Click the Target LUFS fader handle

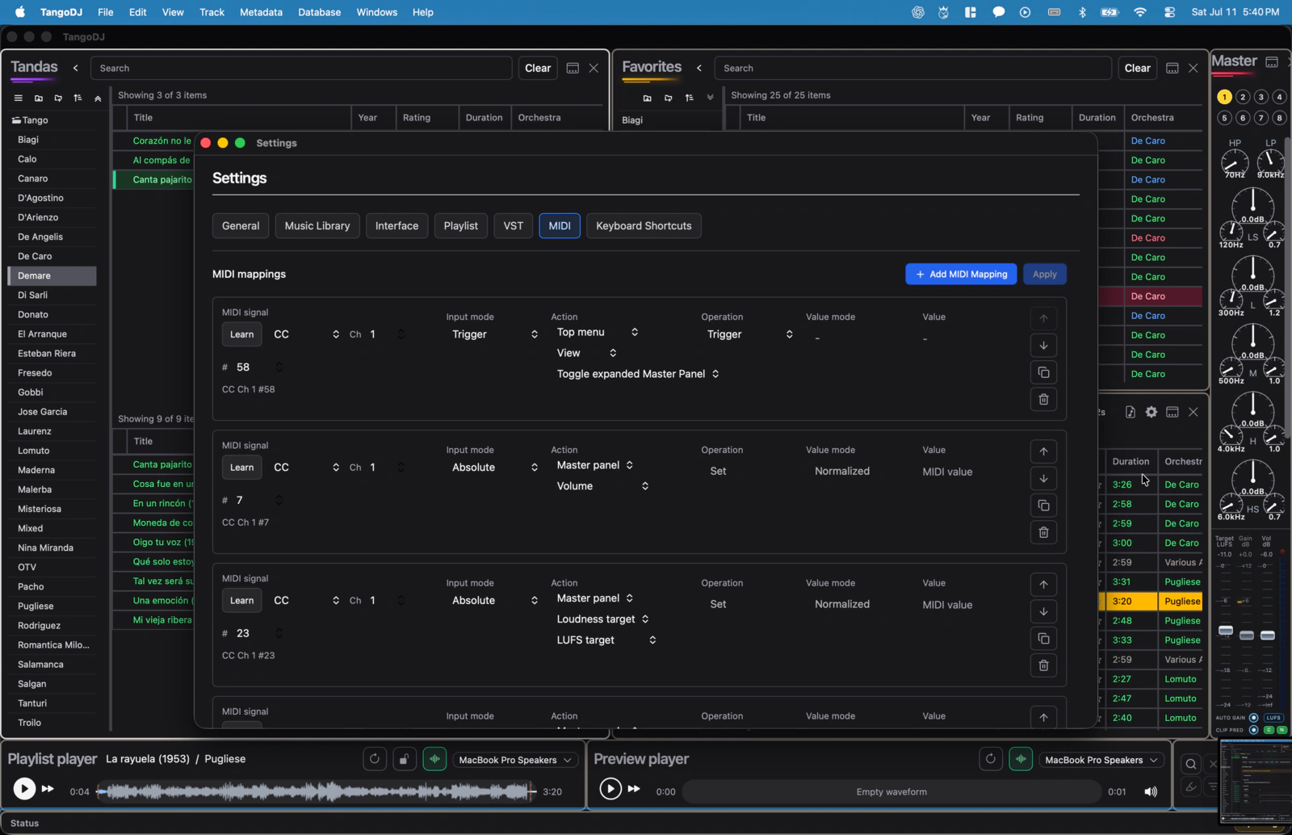(x=1226, y=631)
